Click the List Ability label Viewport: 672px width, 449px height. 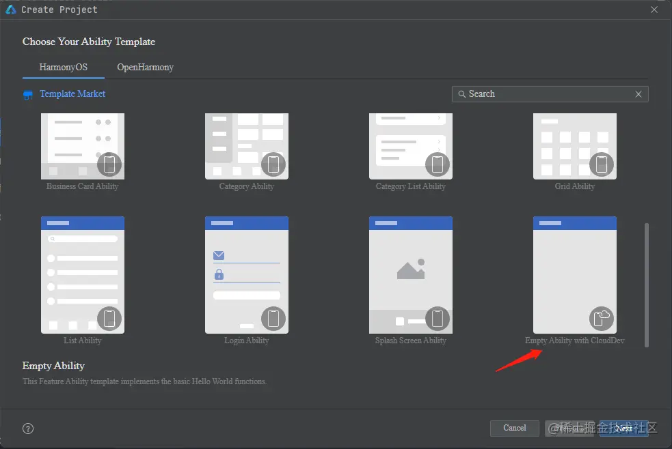(x=83, y=341)
